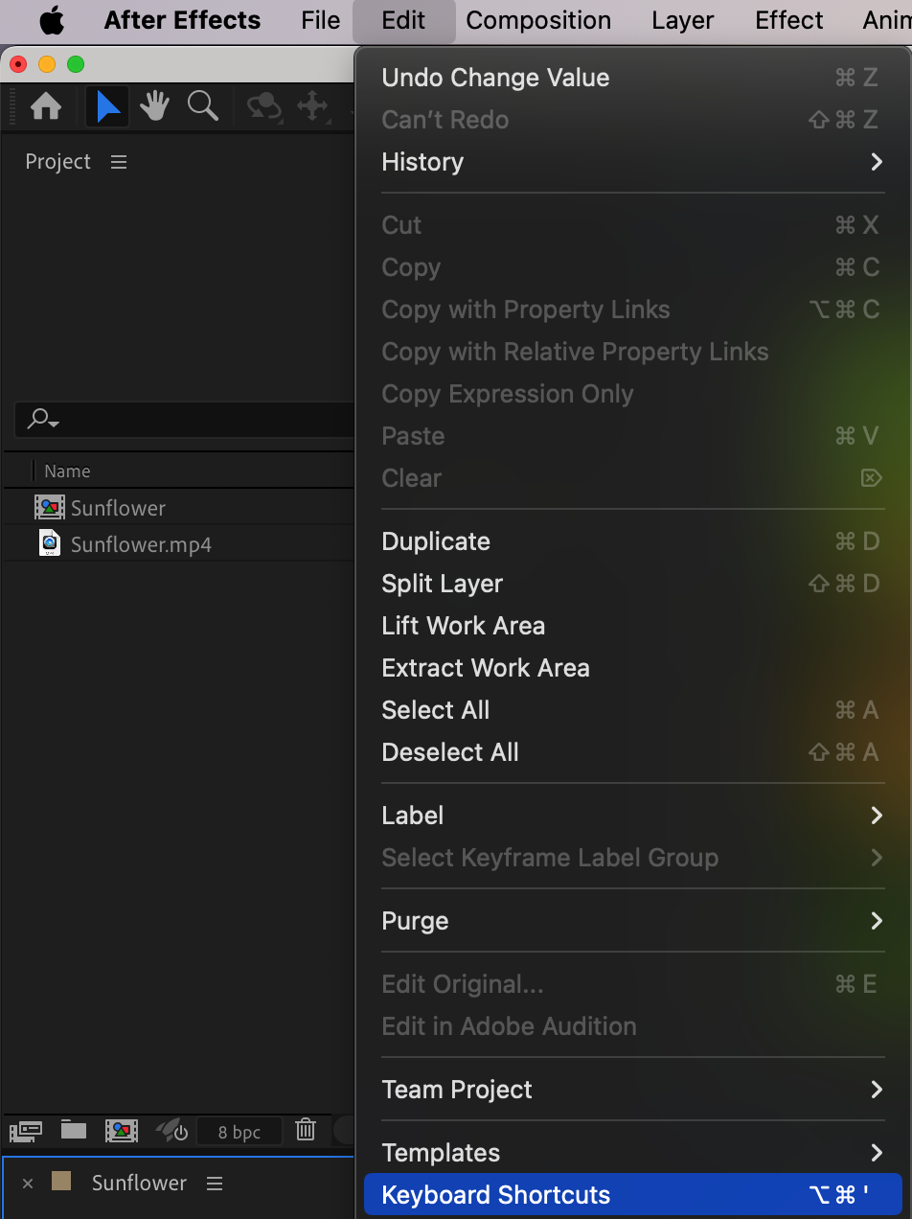Click the Interpret Footage icon
This screenshot has height=1219, width=912.
(25, 1131)
